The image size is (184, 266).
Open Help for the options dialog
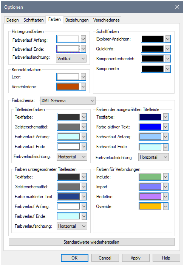click(166, 258)
